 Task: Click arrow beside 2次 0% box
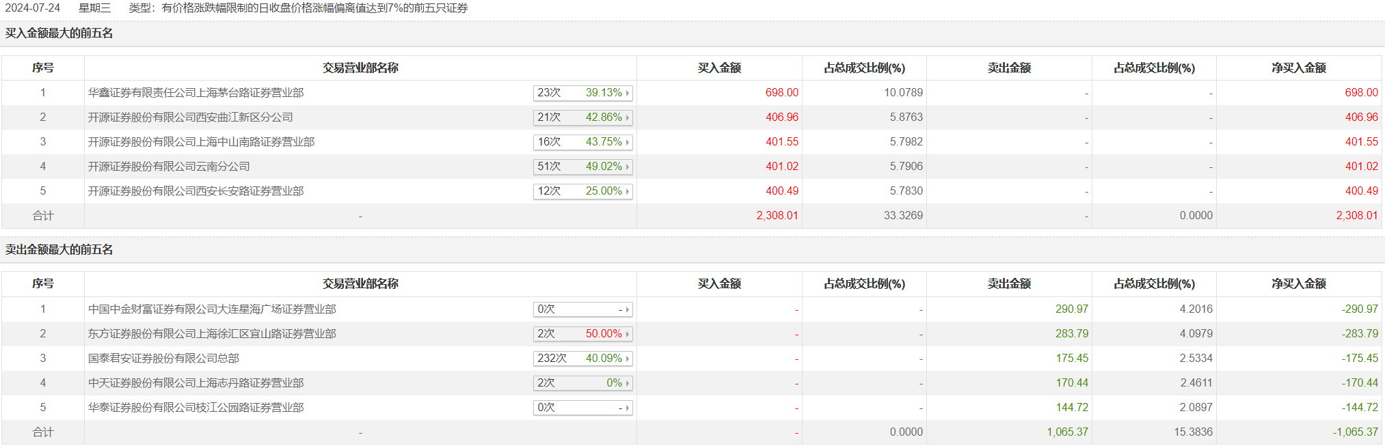click(628, 383)
